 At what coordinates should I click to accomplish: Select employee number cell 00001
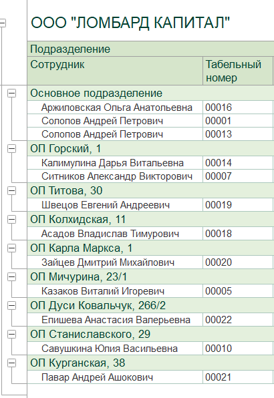238,121
